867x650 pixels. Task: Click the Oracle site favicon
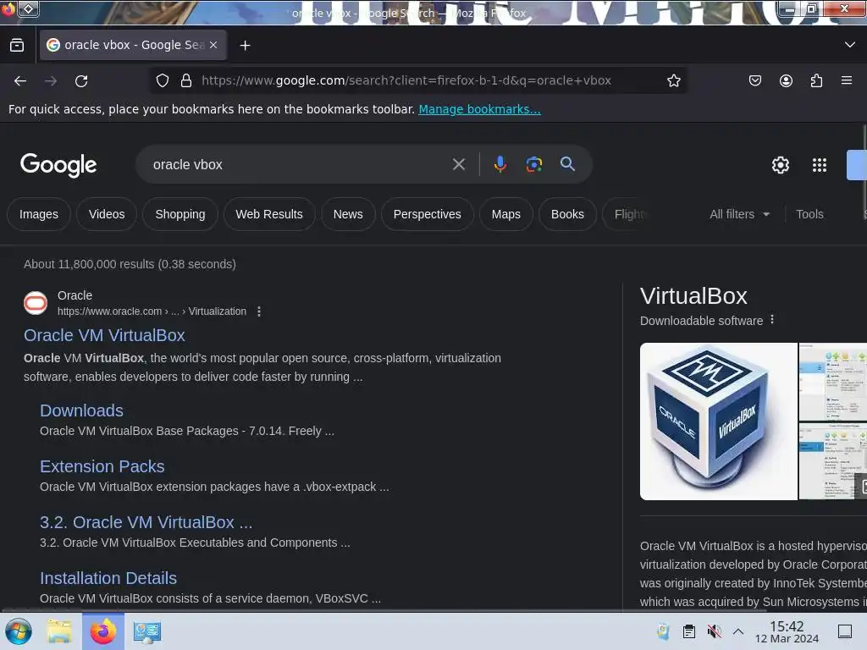click(x=36, y=303)
